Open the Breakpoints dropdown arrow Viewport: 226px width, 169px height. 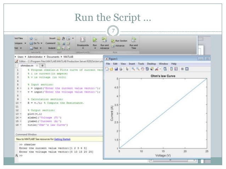(83, 48)
